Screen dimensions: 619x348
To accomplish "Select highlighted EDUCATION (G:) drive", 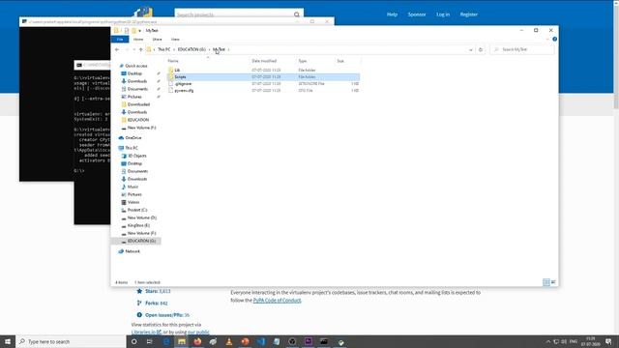I will (x=136, y=241).
